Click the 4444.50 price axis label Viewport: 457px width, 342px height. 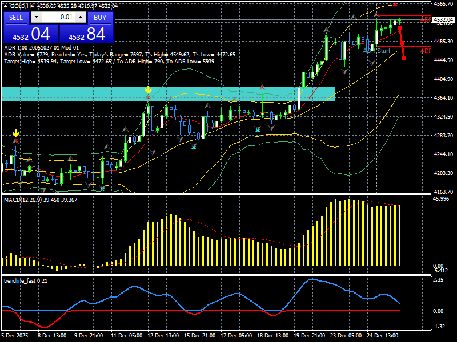click(x=443, y=60)
